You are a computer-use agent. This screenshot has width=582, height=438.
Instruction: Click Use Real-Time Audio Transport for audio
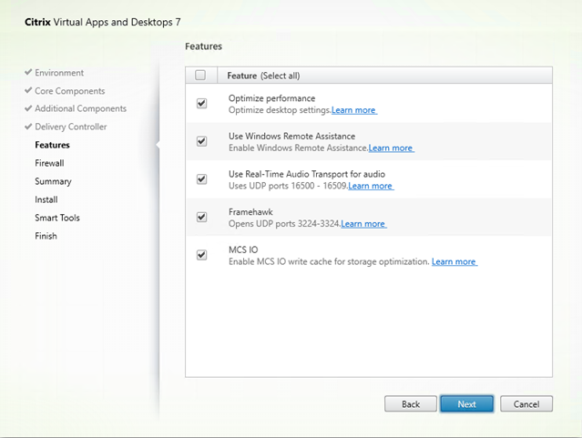tap(307, 174)
